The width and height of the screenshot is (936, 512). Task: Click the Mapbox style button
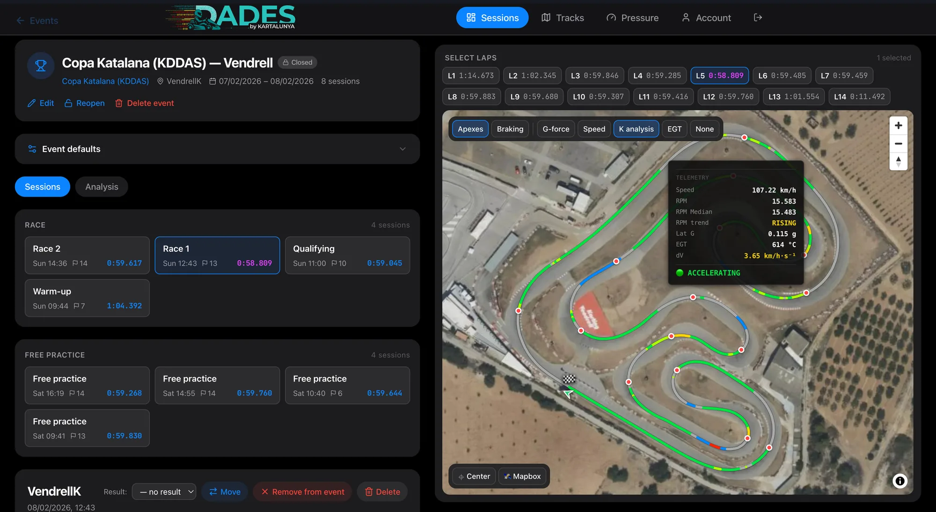click(x=522, y=476)
